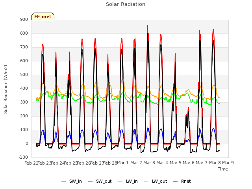Click the 600 y-axis tick label
The width and height of the screenshot is (252, 189).
pos(24,61)
